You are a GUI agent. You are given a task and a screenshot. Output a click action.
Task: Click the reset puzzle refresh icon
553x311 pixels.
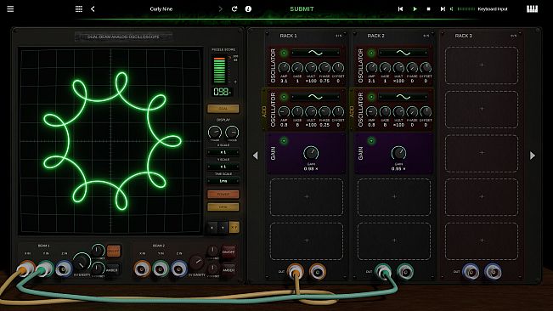(x=234, y=8)
